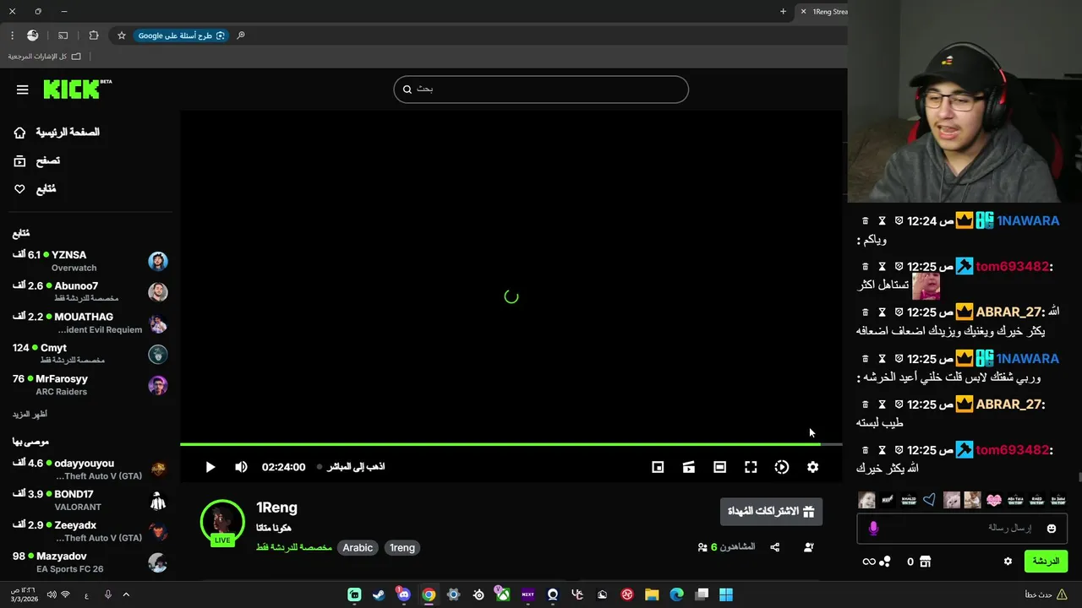The image size is (1082, 608).
Task: Delete 1NAWARA's 12:24 message trash icon
Action: point(865,221)
